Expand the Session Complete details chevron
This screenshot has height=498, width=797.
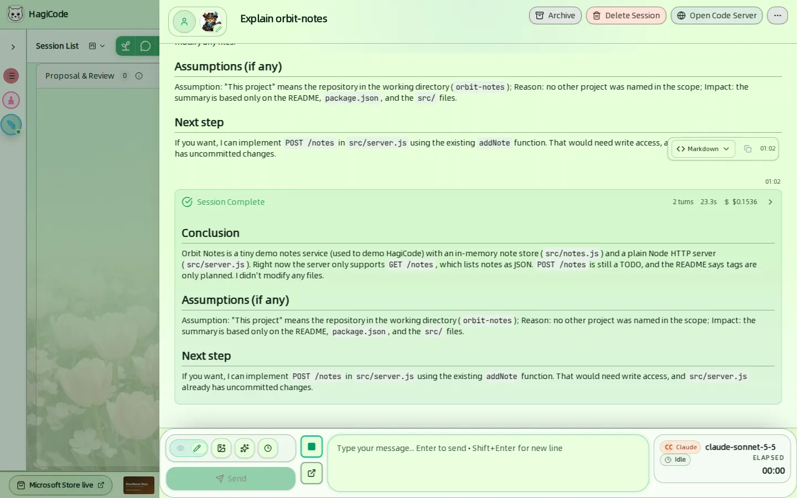pos(770,202)
